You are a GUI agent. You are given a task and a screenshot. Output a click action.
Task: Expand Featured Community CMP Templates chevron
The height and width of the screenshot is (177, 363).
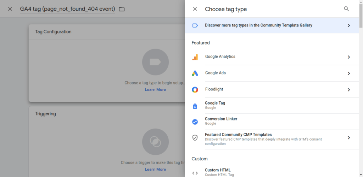pyautogui.click(x=349, y=138)
